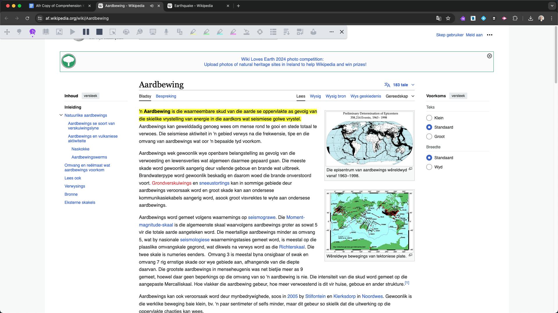Follow the Richterskaal link
Screen dimensions: 558x313
pos(292,247)
